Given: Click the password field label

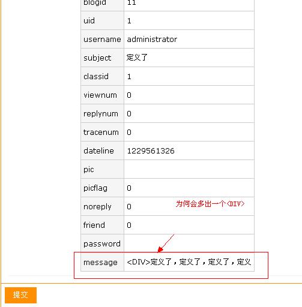Looking at the screenshot, I should pyautogui.click(x=102, y=243).
